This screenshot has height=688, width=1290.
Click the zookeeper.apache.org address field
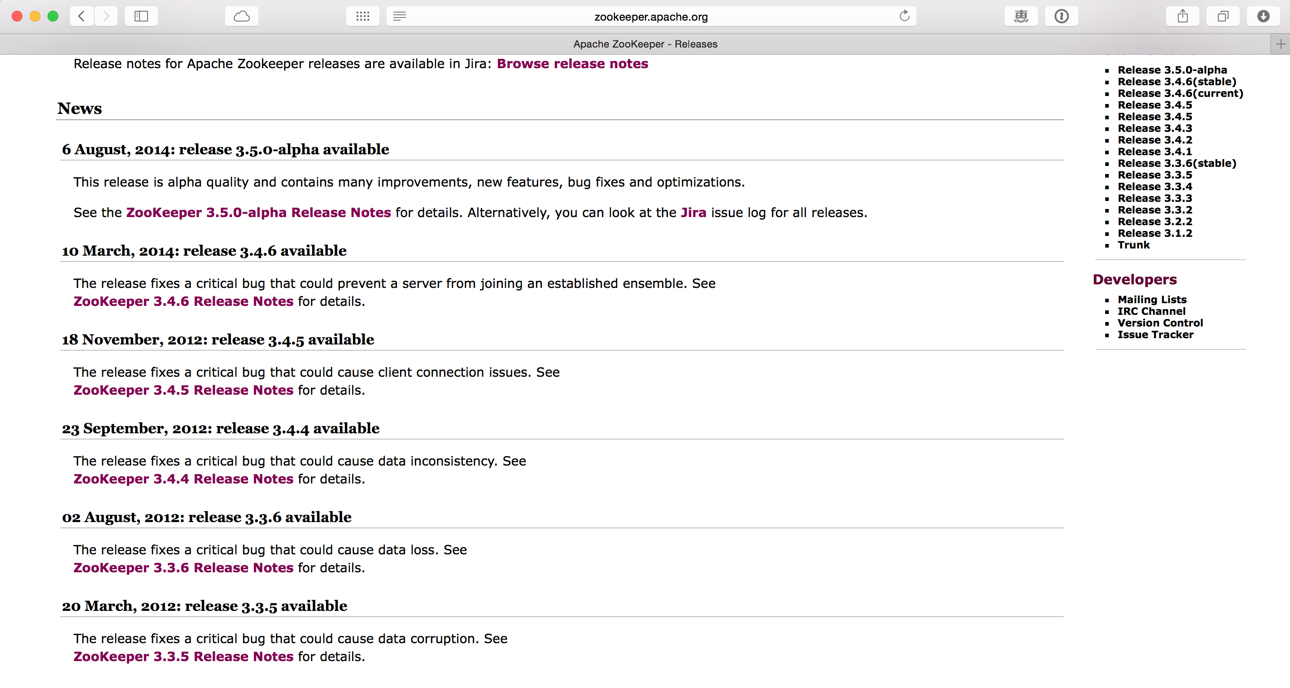[x=650, y=17]
